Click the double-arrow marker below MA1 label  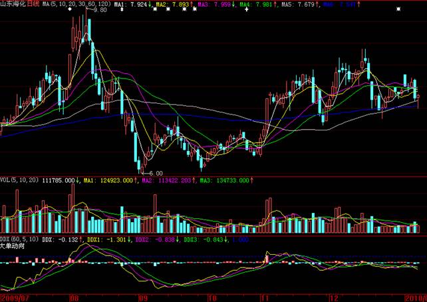click(122, 9)
